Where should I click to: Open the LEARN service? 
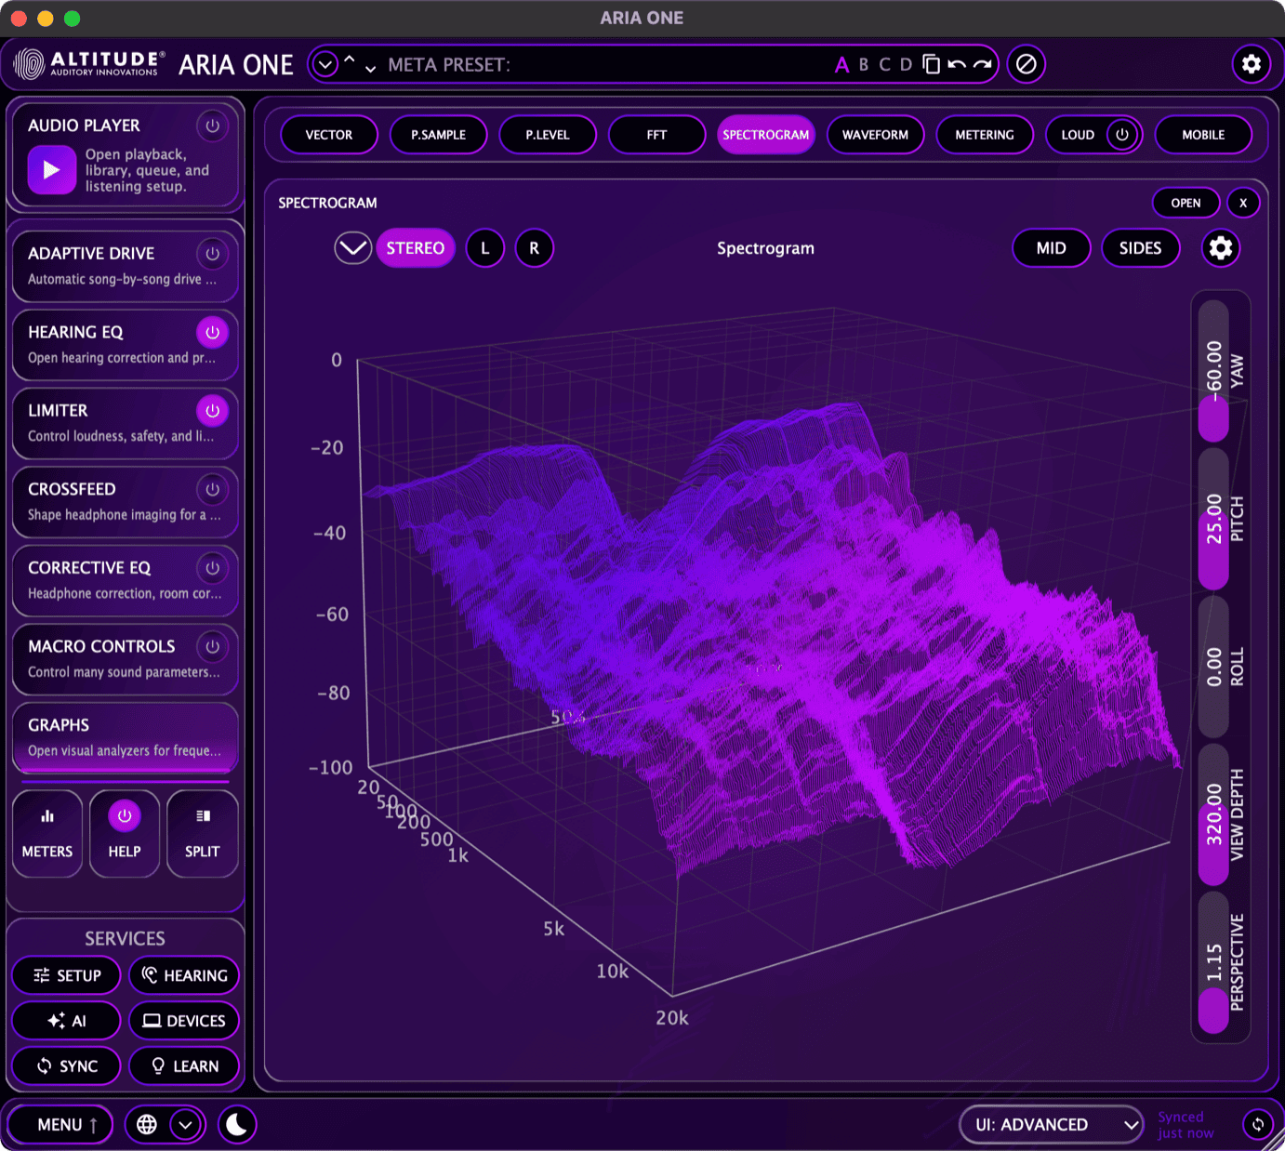[184, 1066]
